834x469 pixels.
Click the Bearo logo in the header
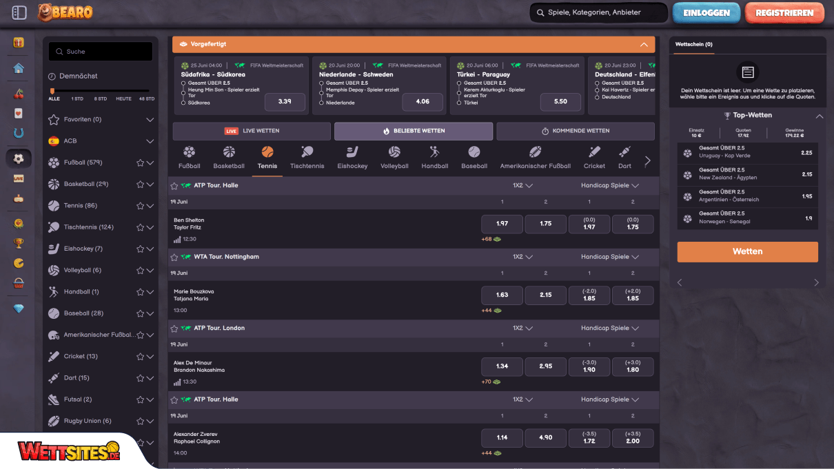pyautogui.click(x=65, y=12)
